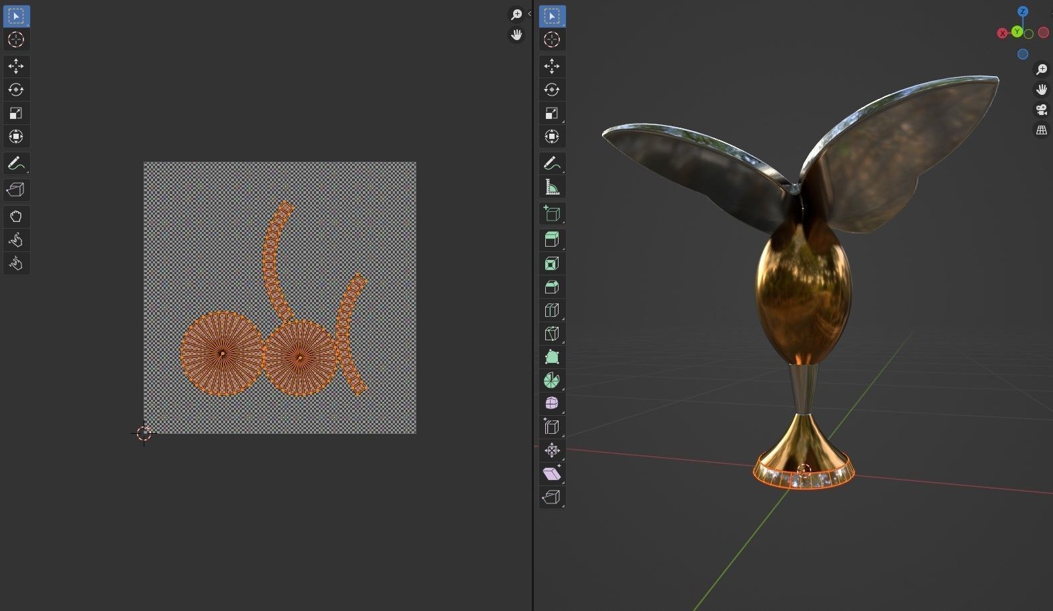The height and width of the screenshot is (611, 1053).
Task: Choose the Shrink/Fatten tool
Action: pos(552,450)
